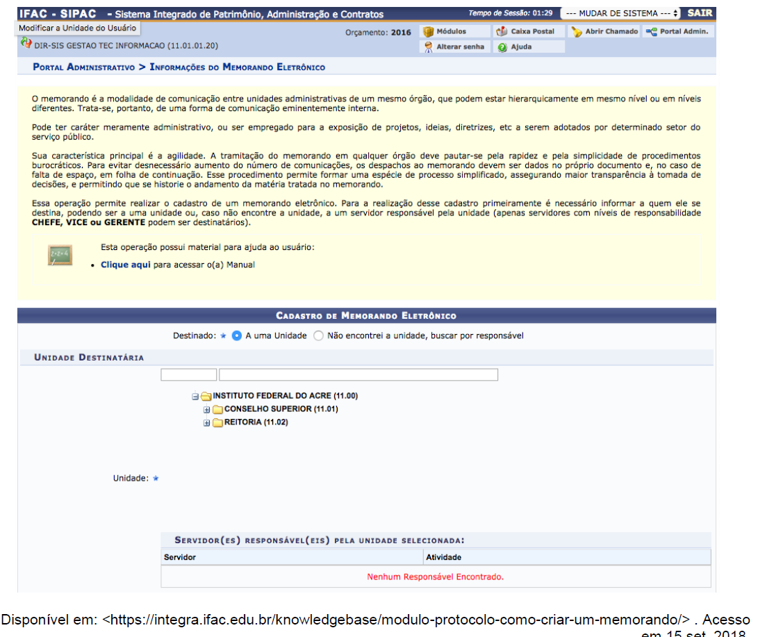Screen dimensions: 758x637
Task: Click the Abrir Chamado icon
Action: (x=577, y=32)
